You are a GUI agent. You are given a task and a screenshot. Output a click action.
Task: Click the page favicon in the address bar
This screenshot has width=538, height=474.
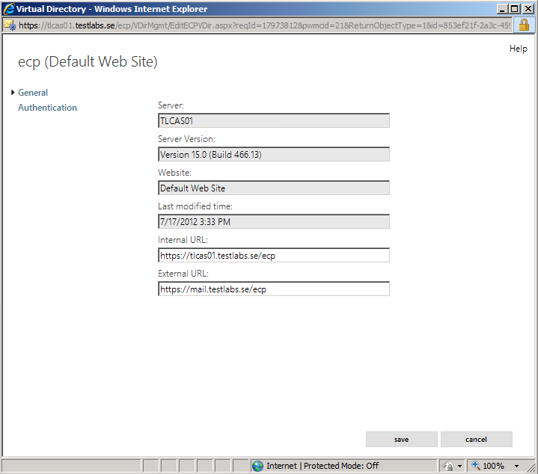(x=10, y=25)
